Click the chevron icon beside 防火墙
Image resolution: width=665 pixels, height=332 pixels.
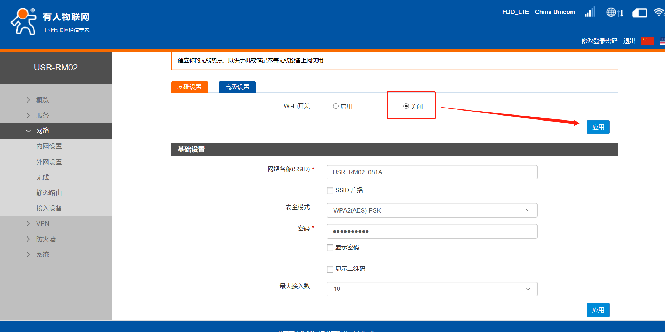[28, 239]
